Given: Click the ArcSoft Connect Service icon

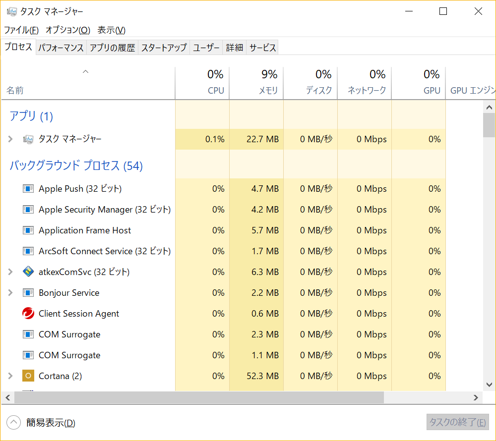Looking at the screenshot, I should point(28,251).
